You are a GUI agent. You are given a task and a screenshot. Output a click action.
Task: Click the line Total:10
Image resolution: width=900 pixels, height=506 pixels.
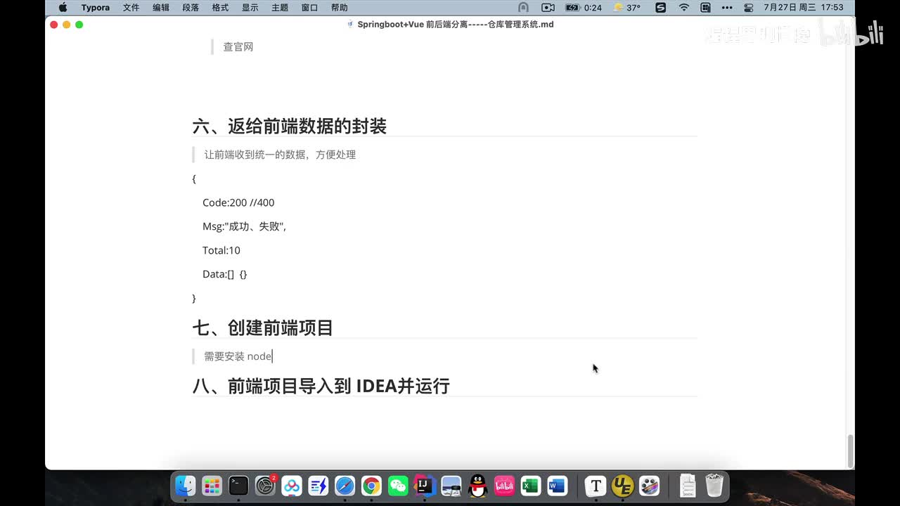pos(221,250)
